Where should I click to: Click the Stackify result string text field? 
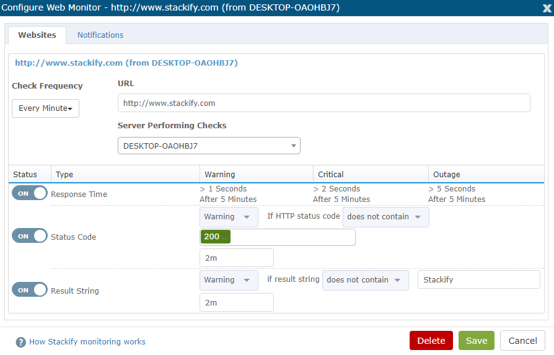pyautogui.click(x=479, y=280)
